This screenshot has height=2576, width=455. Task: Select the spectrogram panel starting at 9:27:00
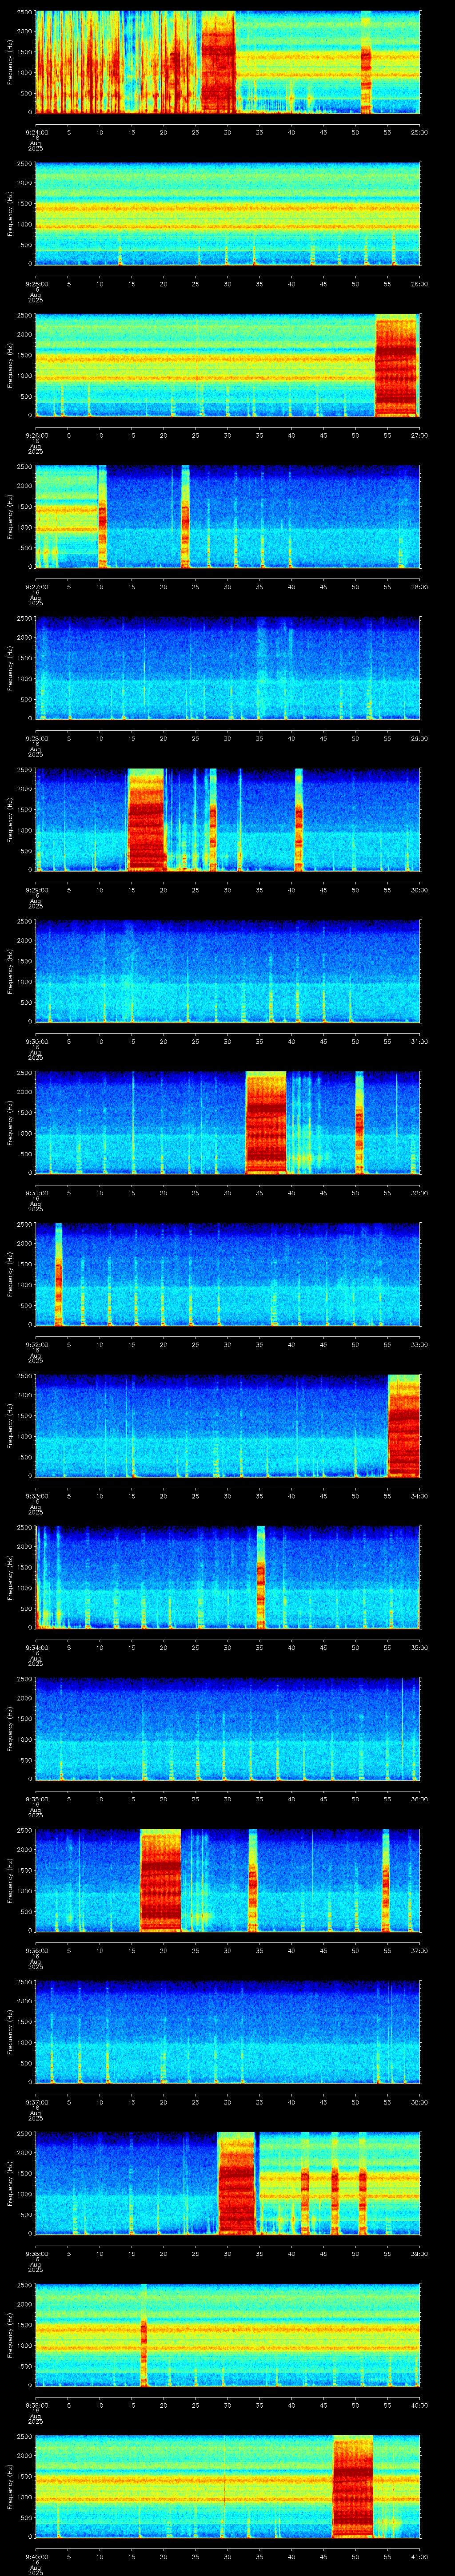(227, 517)
